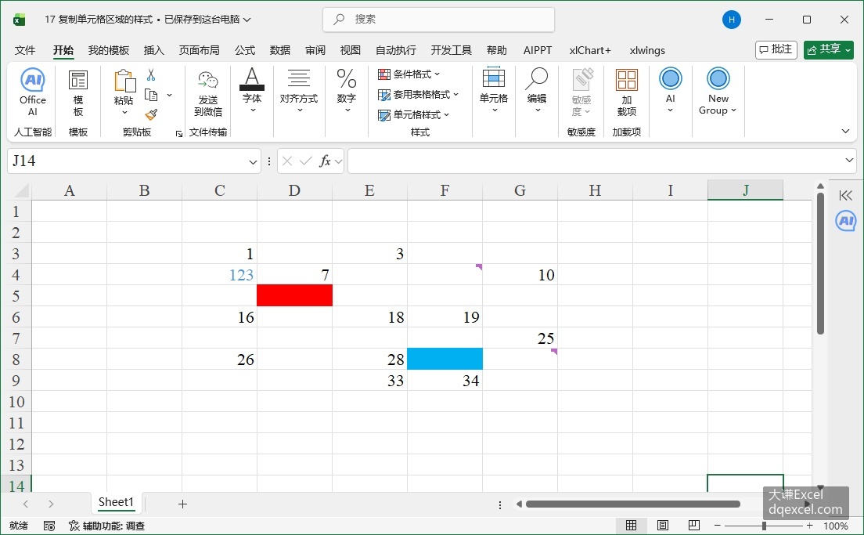Click the search box in title bar

coord(438,20)
